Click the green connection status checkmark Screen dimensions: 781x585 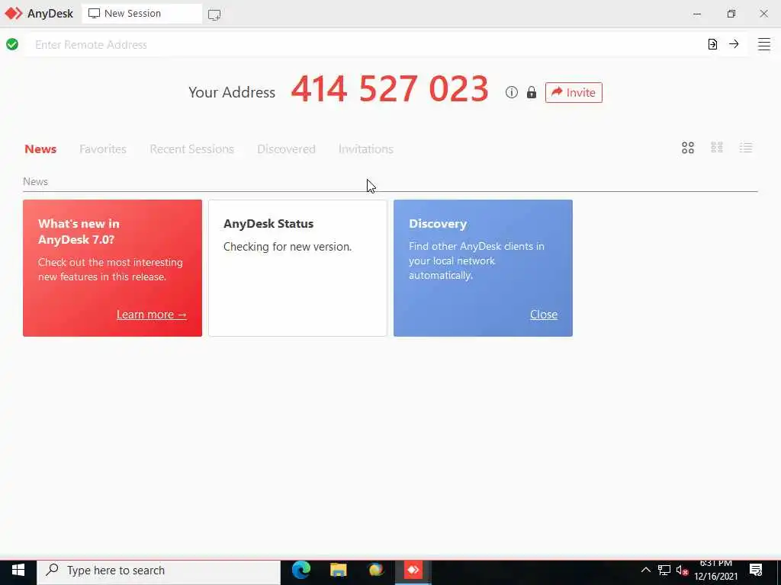12,44
